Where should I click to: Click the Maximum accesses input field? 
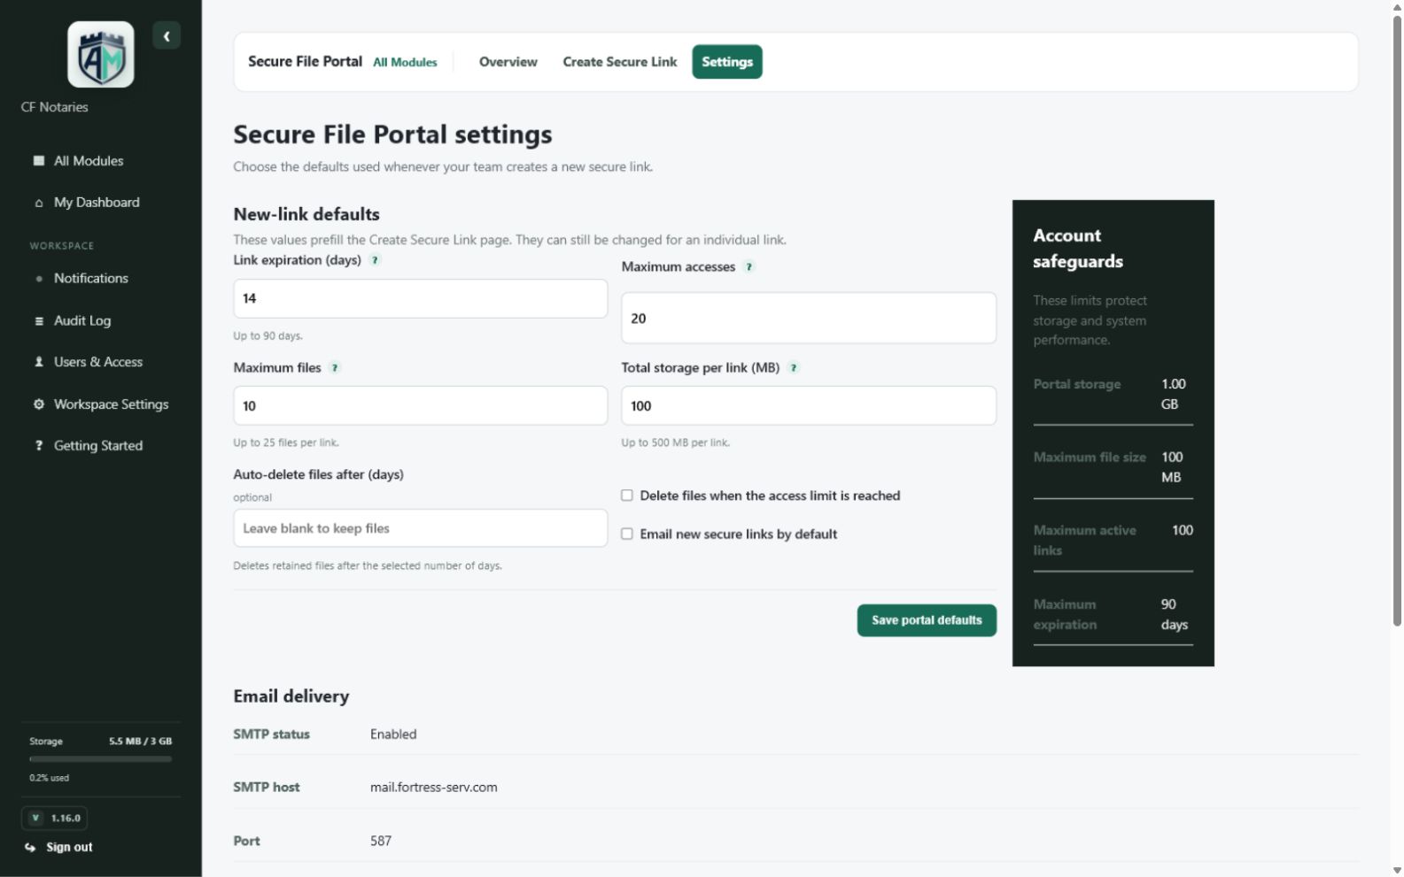click(x=809, y=319)
